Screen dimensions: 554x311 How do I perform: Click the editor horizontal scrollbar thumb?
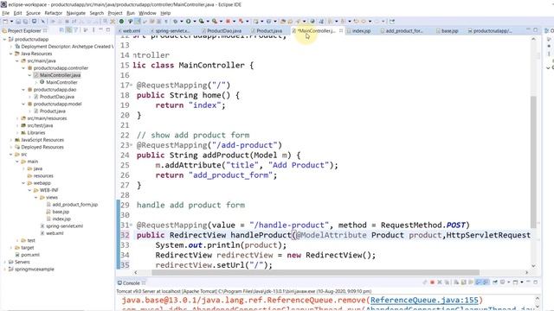click(x=315, y=272)
